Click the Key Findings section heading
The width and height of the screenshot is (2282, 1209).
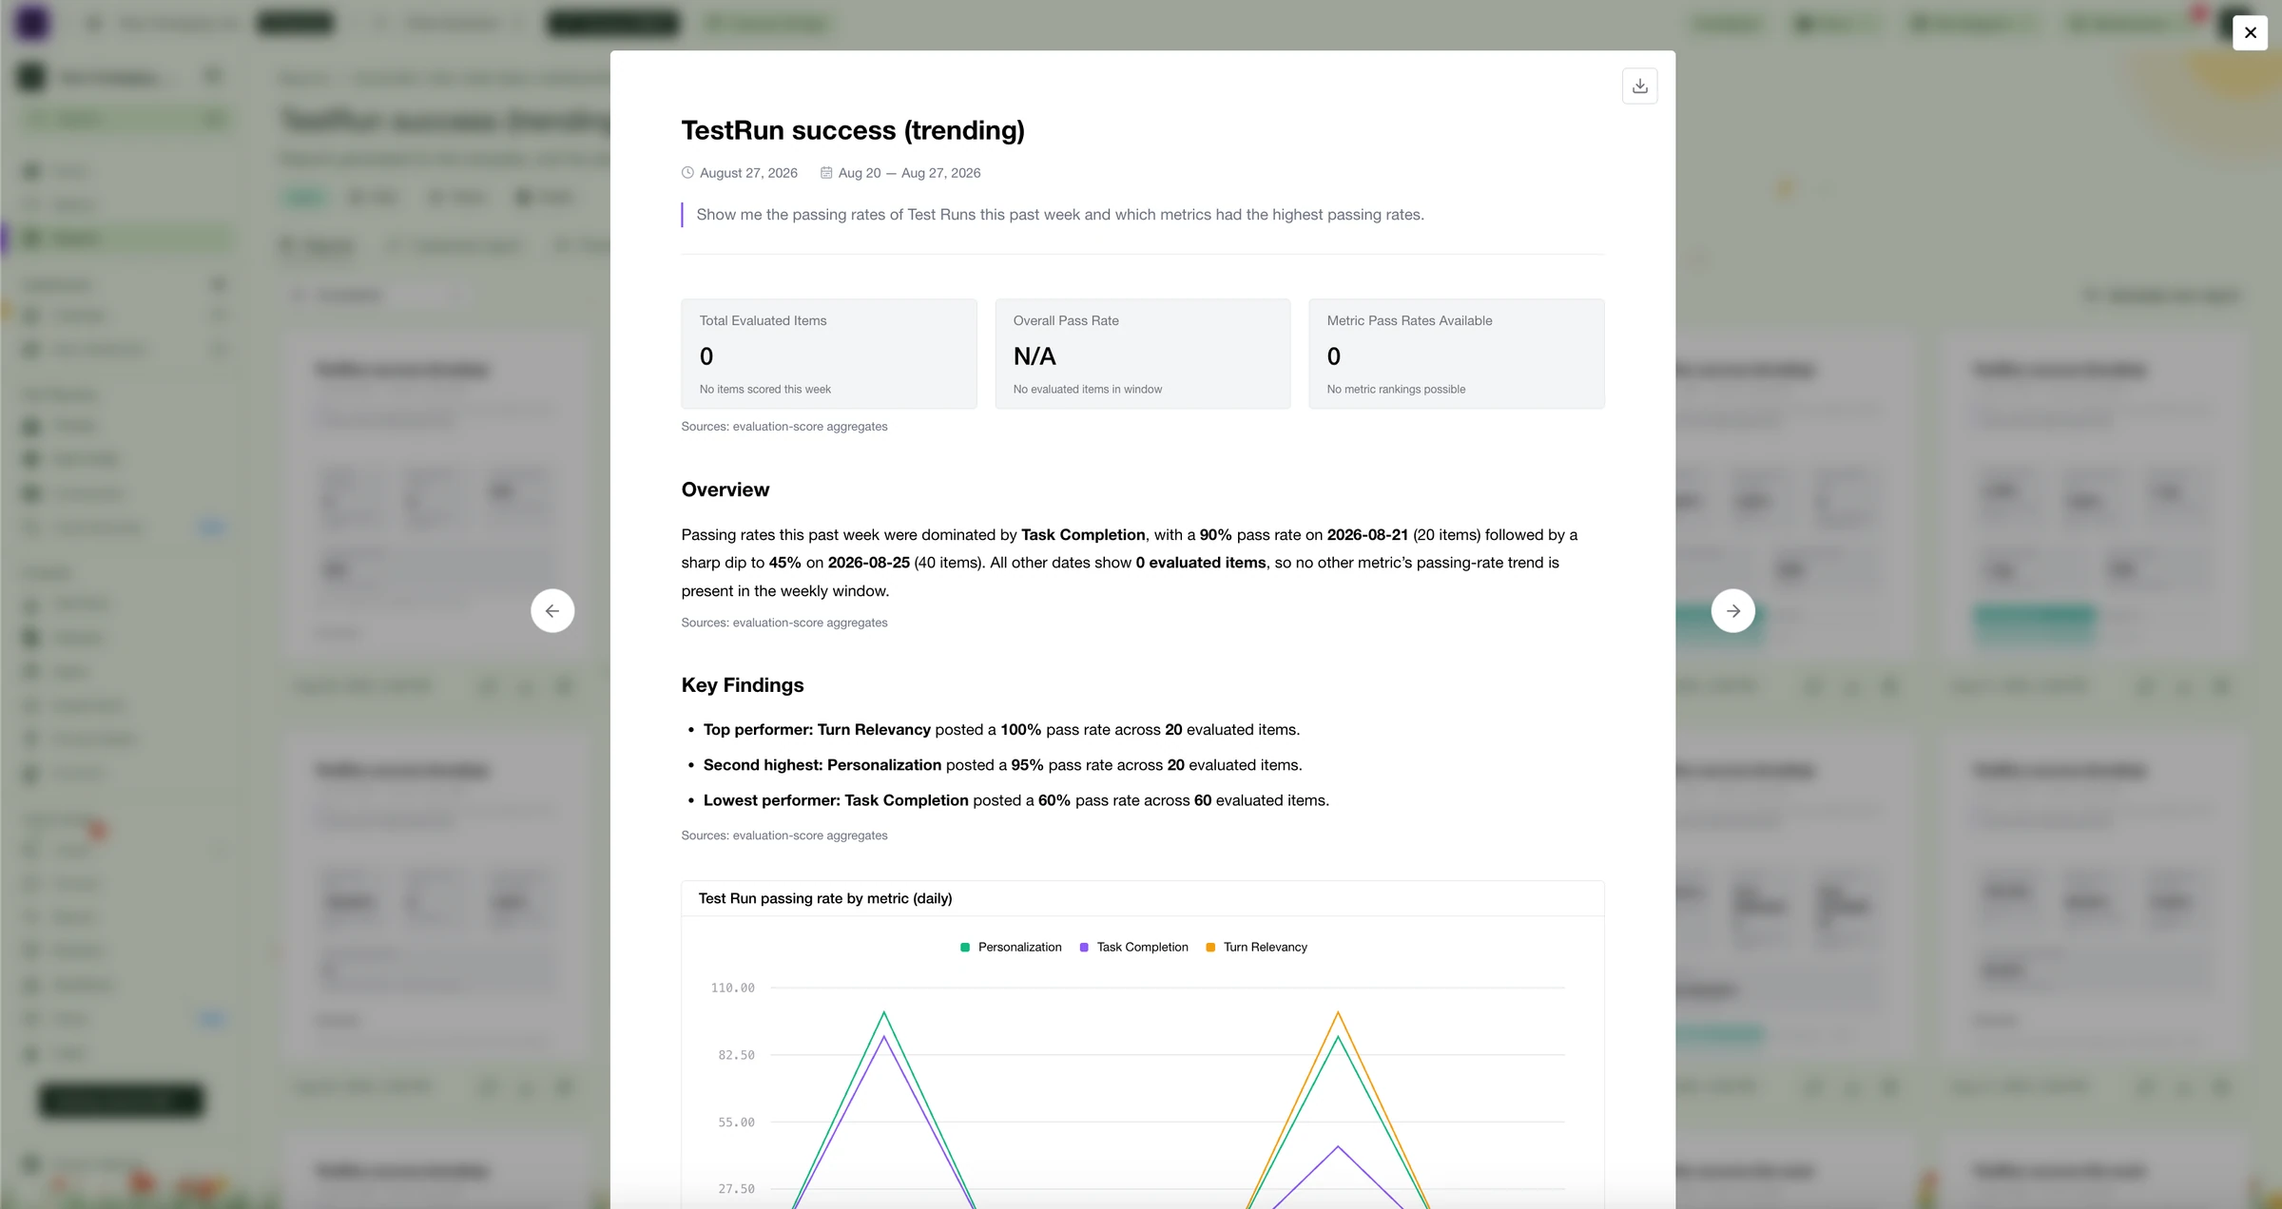[743, 685]
